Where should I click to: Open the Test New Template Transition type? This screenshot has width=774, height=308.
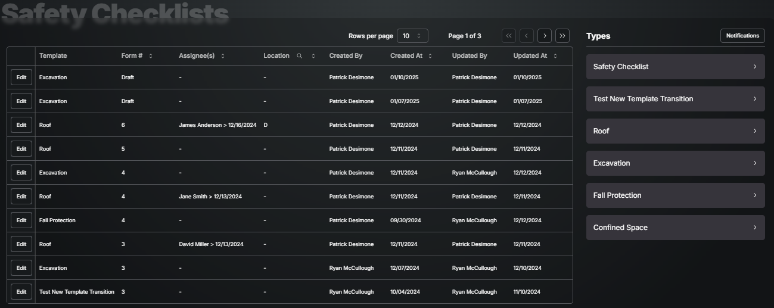point(675,99)
